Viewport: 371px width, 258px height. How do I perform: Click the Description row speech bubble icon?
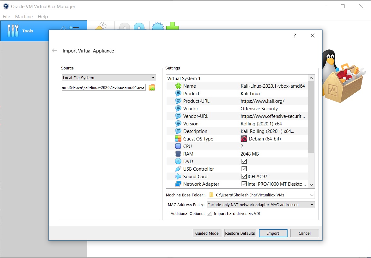tap(178, 131)
